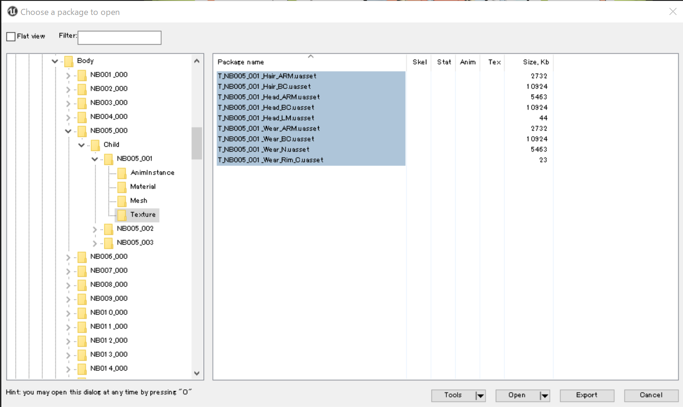
Task: Expand the NB001_000 tree node
Action: tap(68, 76)
